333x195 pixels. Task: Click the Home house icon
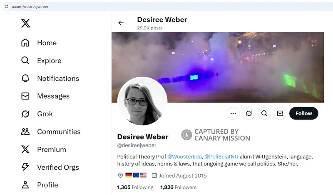pos(25,43)
